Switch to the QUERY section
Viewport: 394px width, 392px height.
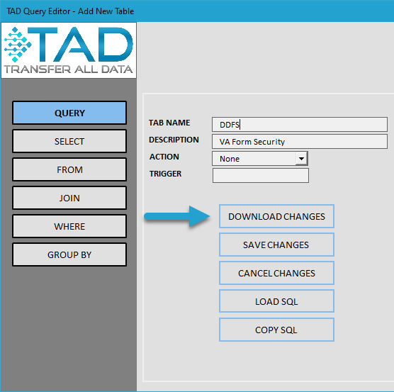(x=69, y=113)
